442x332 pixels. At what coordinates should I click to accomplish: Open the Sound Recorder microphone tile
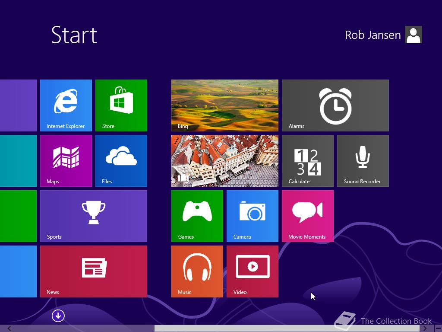[363, 161]
